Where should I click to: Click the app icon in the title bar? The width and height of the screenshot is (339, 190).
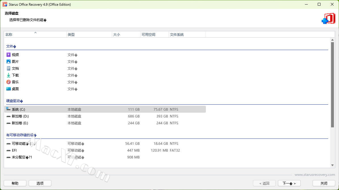point(5,4)
